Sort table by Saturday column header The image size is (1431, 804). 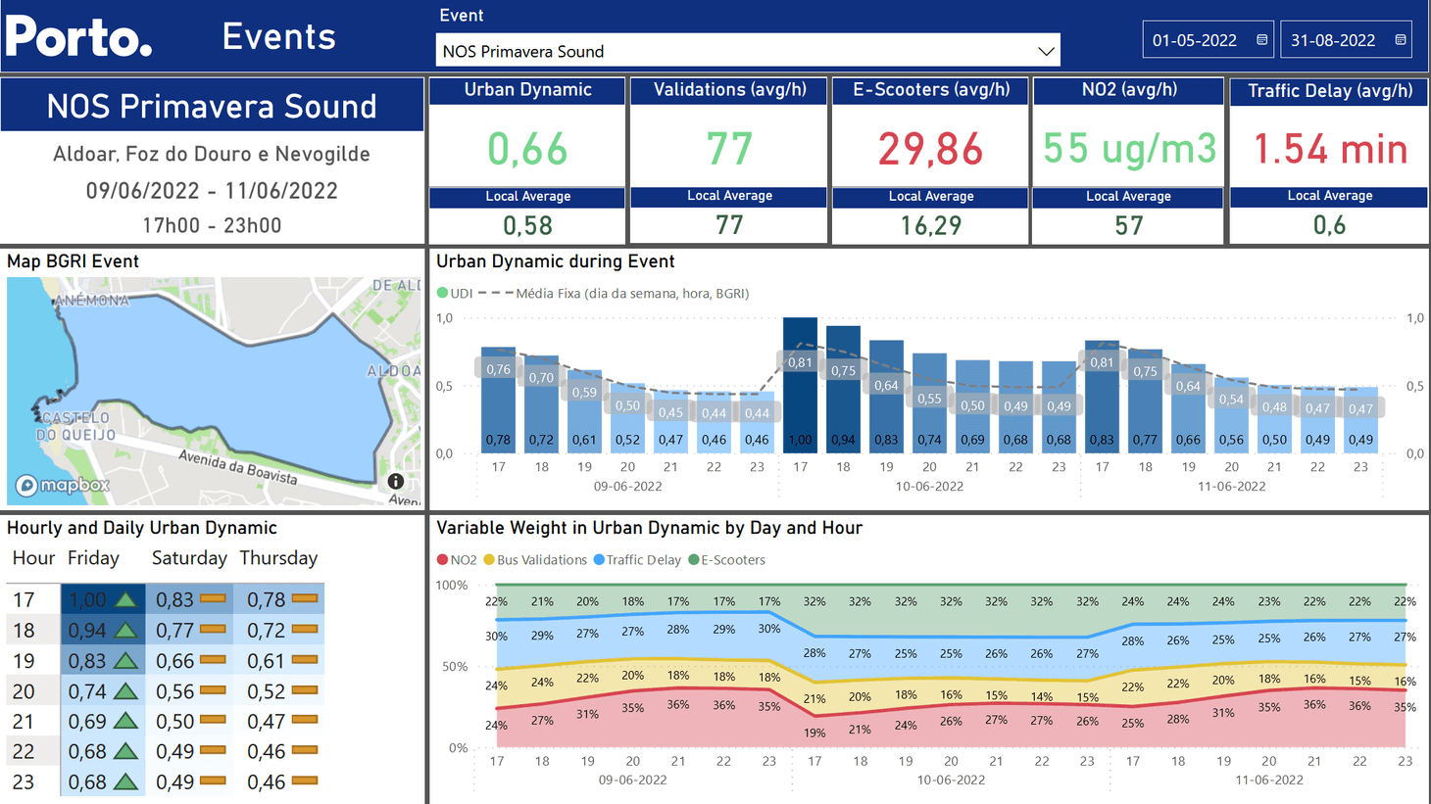(189, 558)
